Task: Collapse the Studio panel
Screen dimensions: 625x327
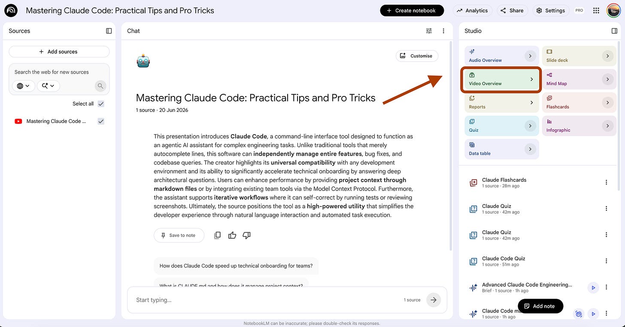Action: coord(614,31)
